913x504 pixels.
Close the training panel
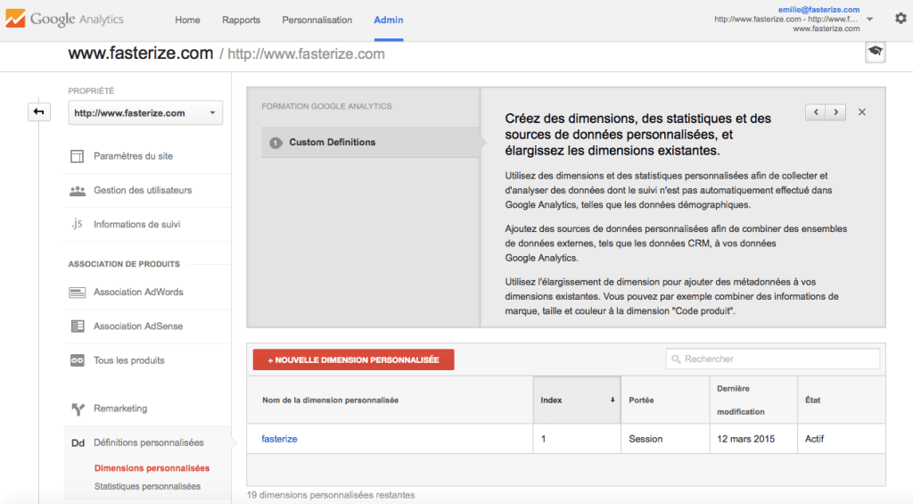point(862,112)
